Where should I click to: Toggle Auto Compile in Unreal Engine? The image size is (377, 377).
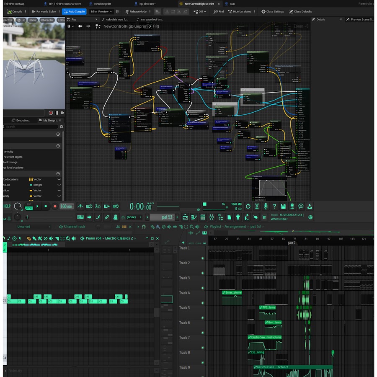(74, 12)
